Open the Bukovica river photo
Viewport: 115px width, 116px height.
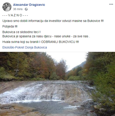click(x=57, y=84)
